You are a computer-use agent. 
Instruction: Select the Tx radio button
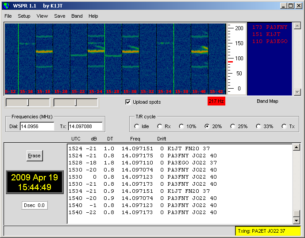pos(284,126)
